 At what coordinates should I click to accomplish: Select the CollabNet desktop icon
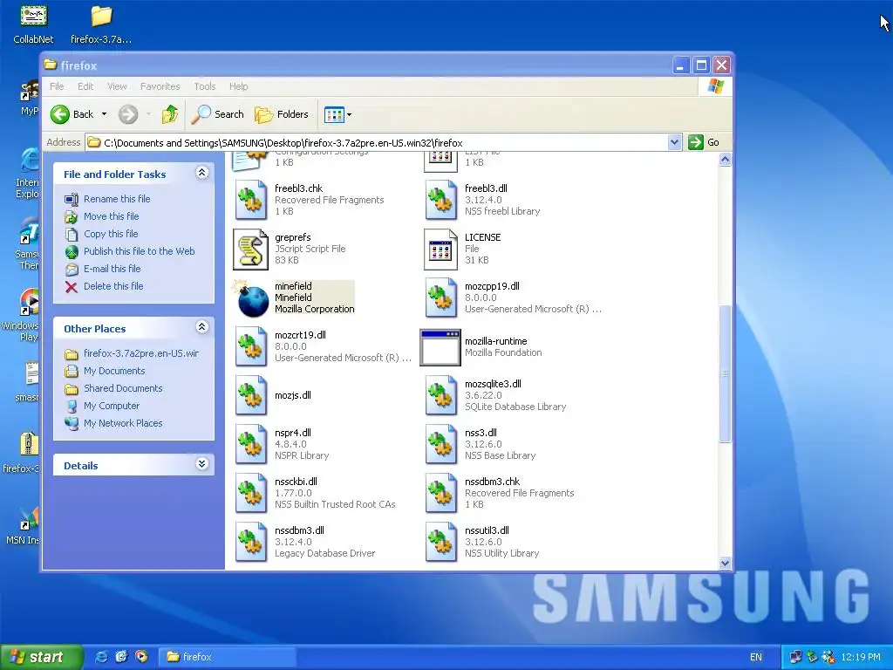(x=34, y=24)
